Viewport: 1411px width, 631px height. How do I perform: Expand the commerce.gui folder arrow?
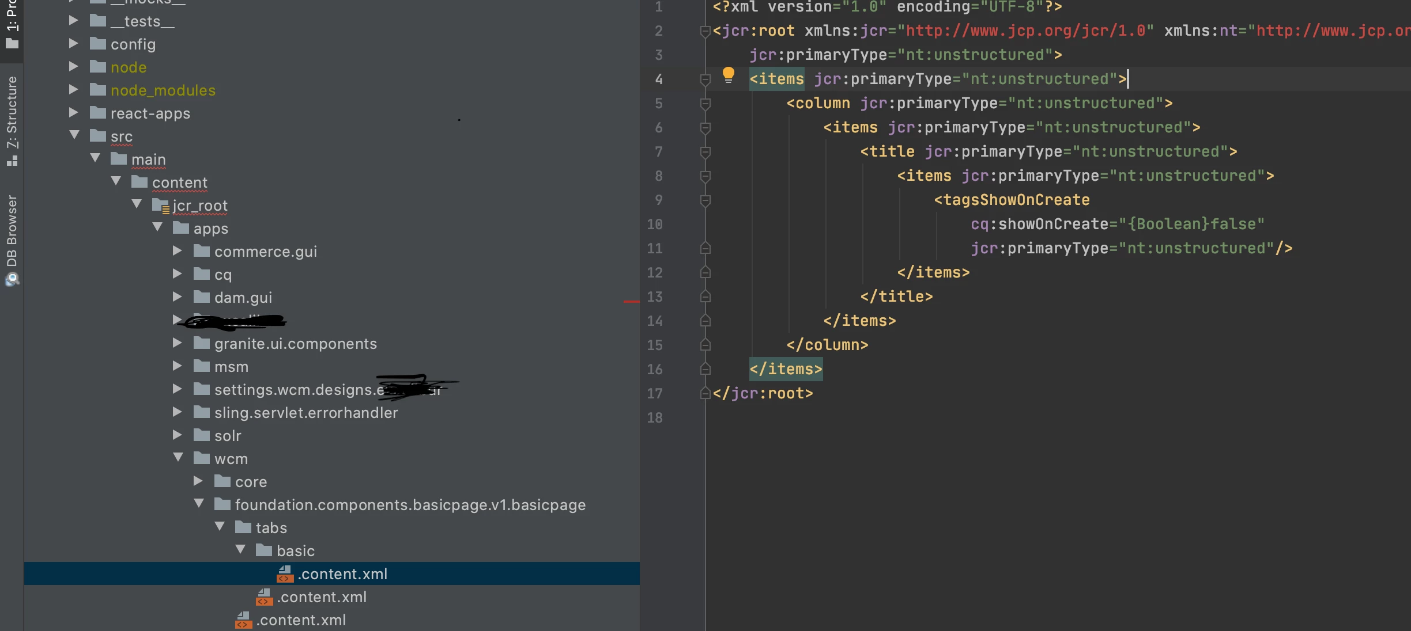178,251
